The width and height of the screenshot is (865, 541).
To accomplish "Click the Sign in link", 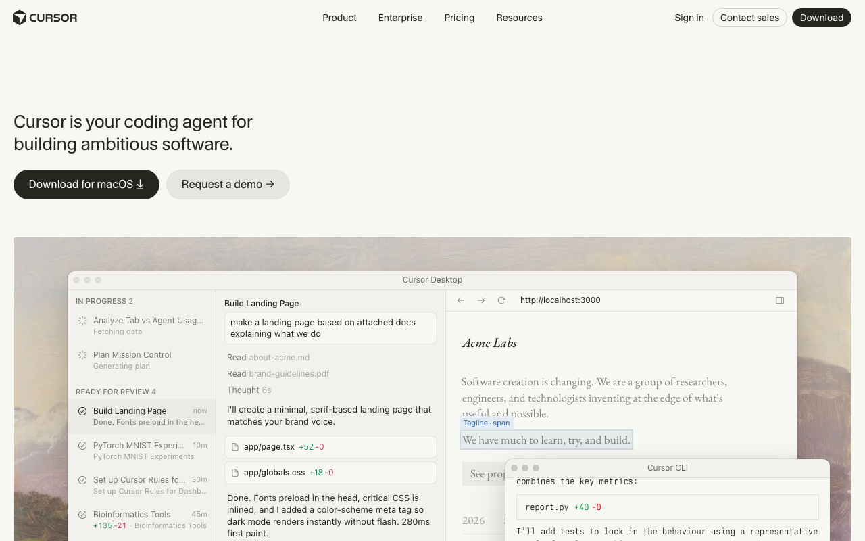I will click(689, 18).
